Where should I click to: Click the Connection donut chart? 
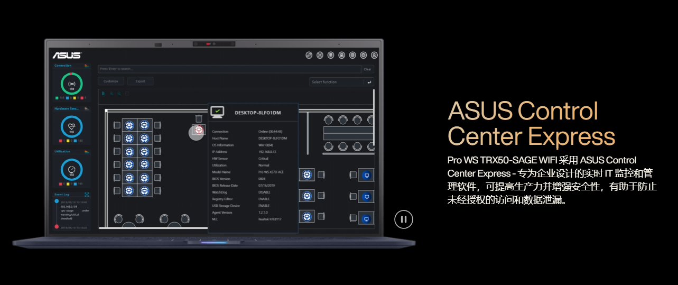(x=72, y=84)
